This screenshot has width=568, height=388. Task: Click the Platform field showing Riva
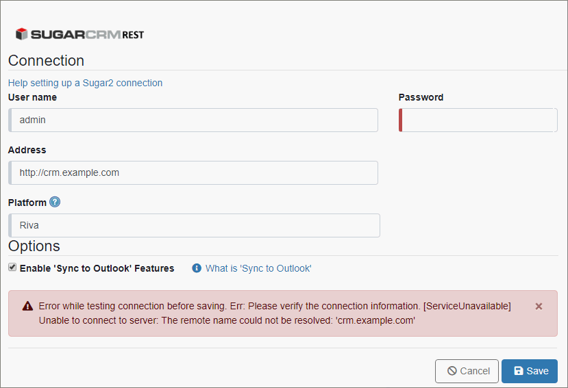pyautogui.click(x=194, y=225)
